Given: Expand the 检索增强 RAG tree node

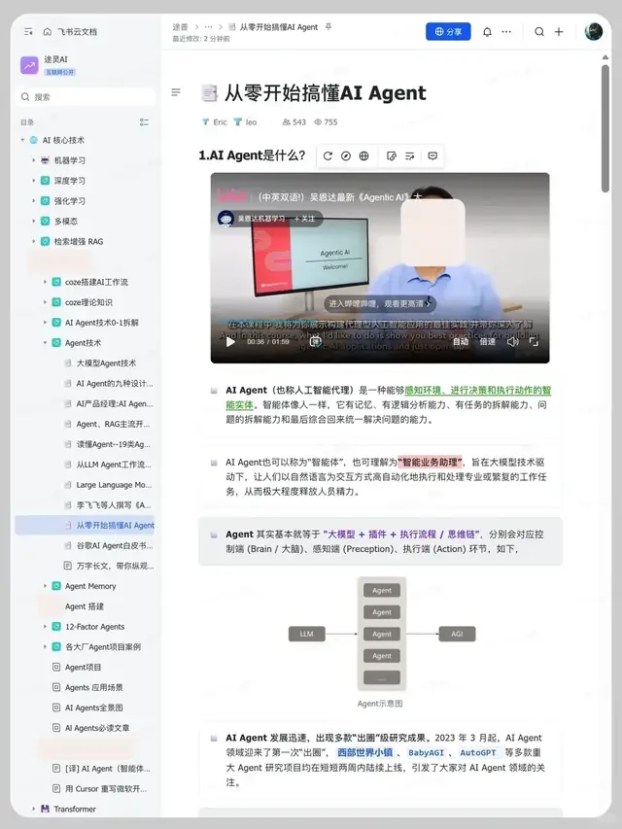Looking at the screenshot, I should pyautogui.click(x=33, y=241).
